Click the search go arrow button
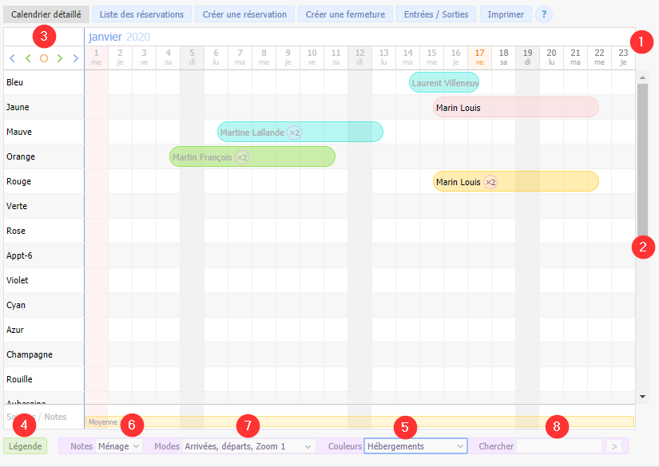The image size is (659, 467). click(615, 446)
